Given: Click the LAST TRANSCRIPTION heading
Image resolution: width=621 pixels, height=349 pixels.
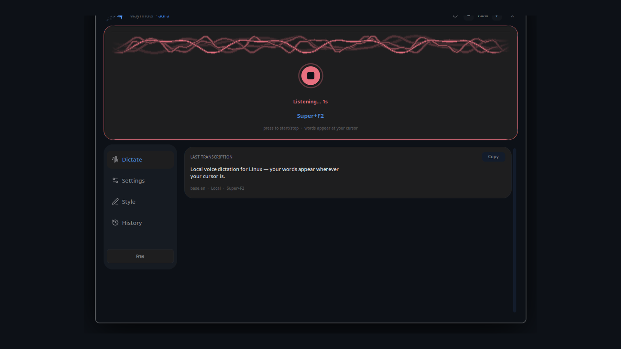Looking at the screenshot, I should pos(211,157).
